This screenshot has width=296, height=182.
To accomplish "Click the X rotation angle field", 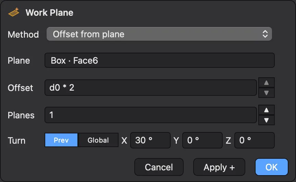I will tap(150, 140).
